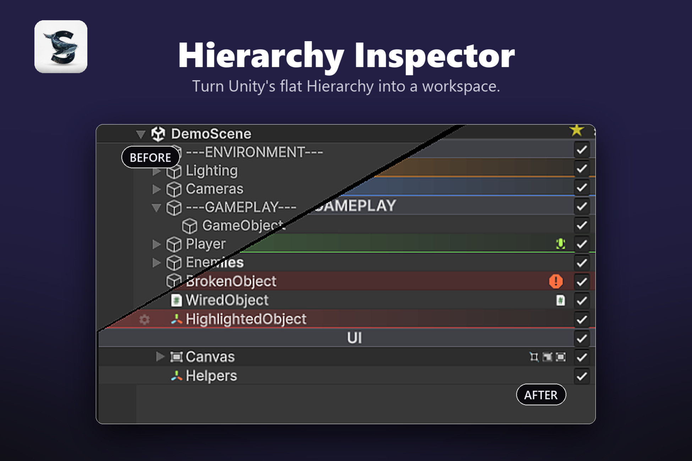This screenshot has width=692, height=461.
Task: Click the transform axes icon beside HighlightedObject
Action: click(176, 319)
